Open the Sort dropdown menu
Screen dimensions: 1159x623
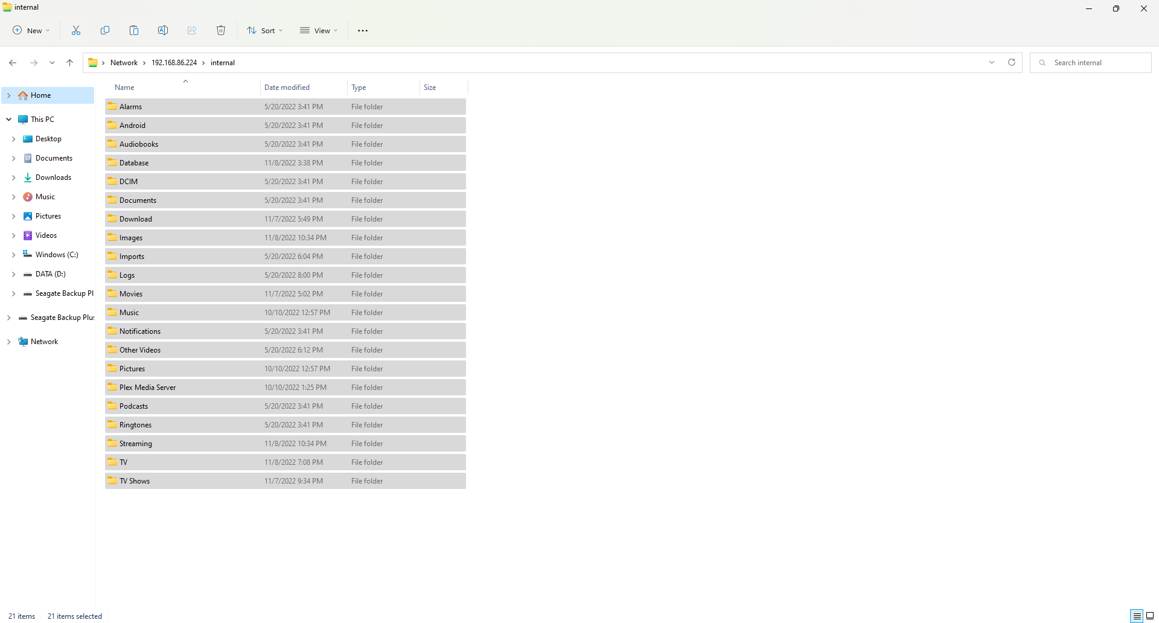pyautogui.click(x=264, y=31)
